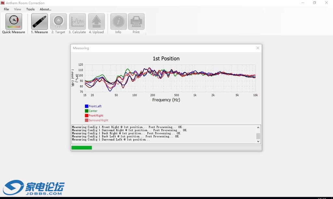Click the frequency response chart area

click(x=170, y=78)
